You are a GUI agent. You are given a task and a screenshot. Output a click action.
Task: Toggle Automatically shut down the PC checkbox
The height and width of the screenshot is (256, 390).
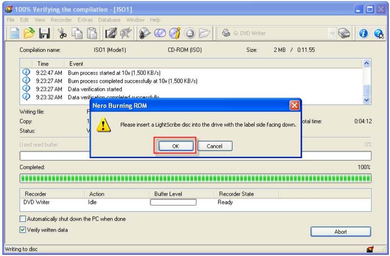[23, 219]
